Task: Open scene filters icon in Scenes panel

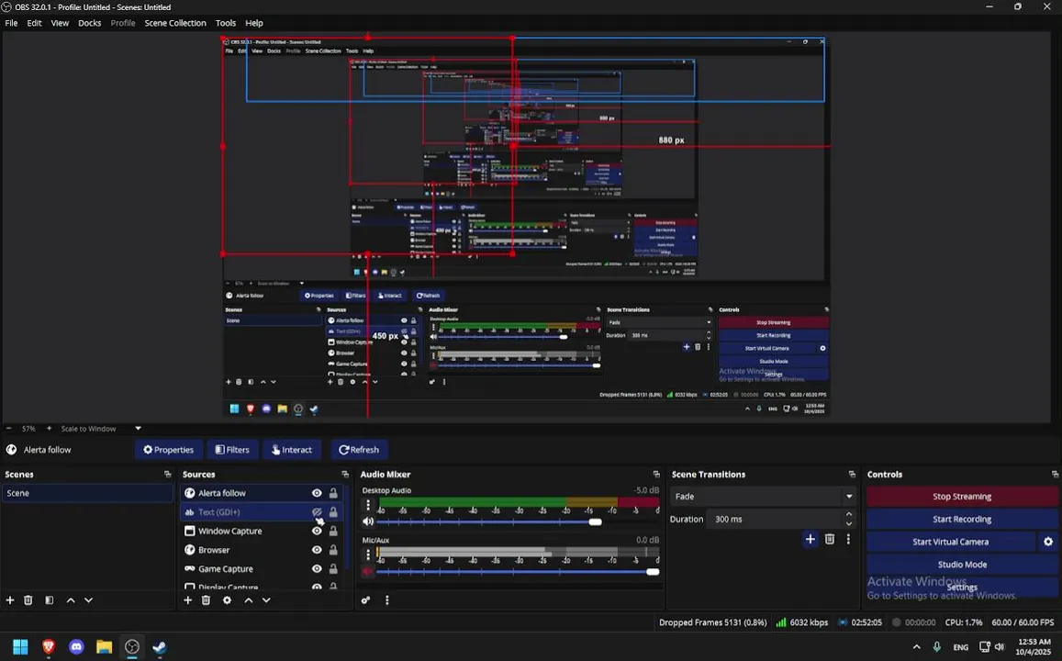Action: click(50, 600)
